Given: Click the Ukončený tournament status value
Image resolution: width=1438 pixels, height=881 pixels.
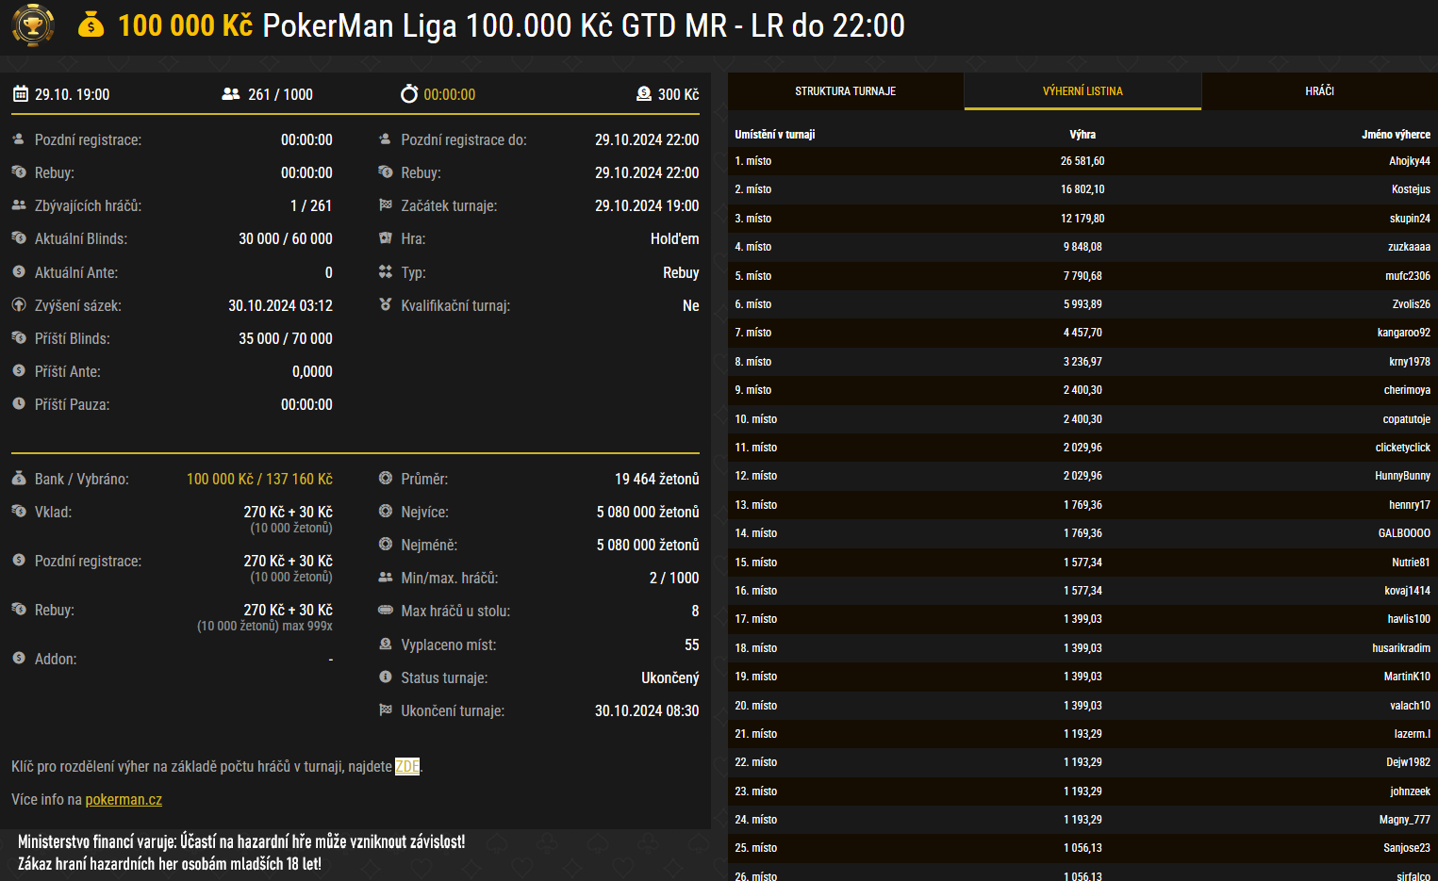Looking at the screenshot, I should coord(669,677).
